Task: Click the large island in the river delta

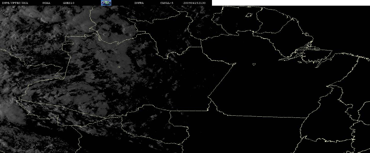Action: 318,55
